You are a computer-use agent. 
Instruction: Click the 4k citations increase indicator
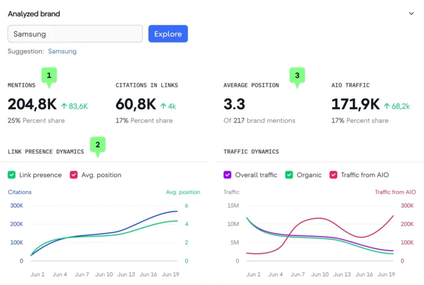click(168, 106)
